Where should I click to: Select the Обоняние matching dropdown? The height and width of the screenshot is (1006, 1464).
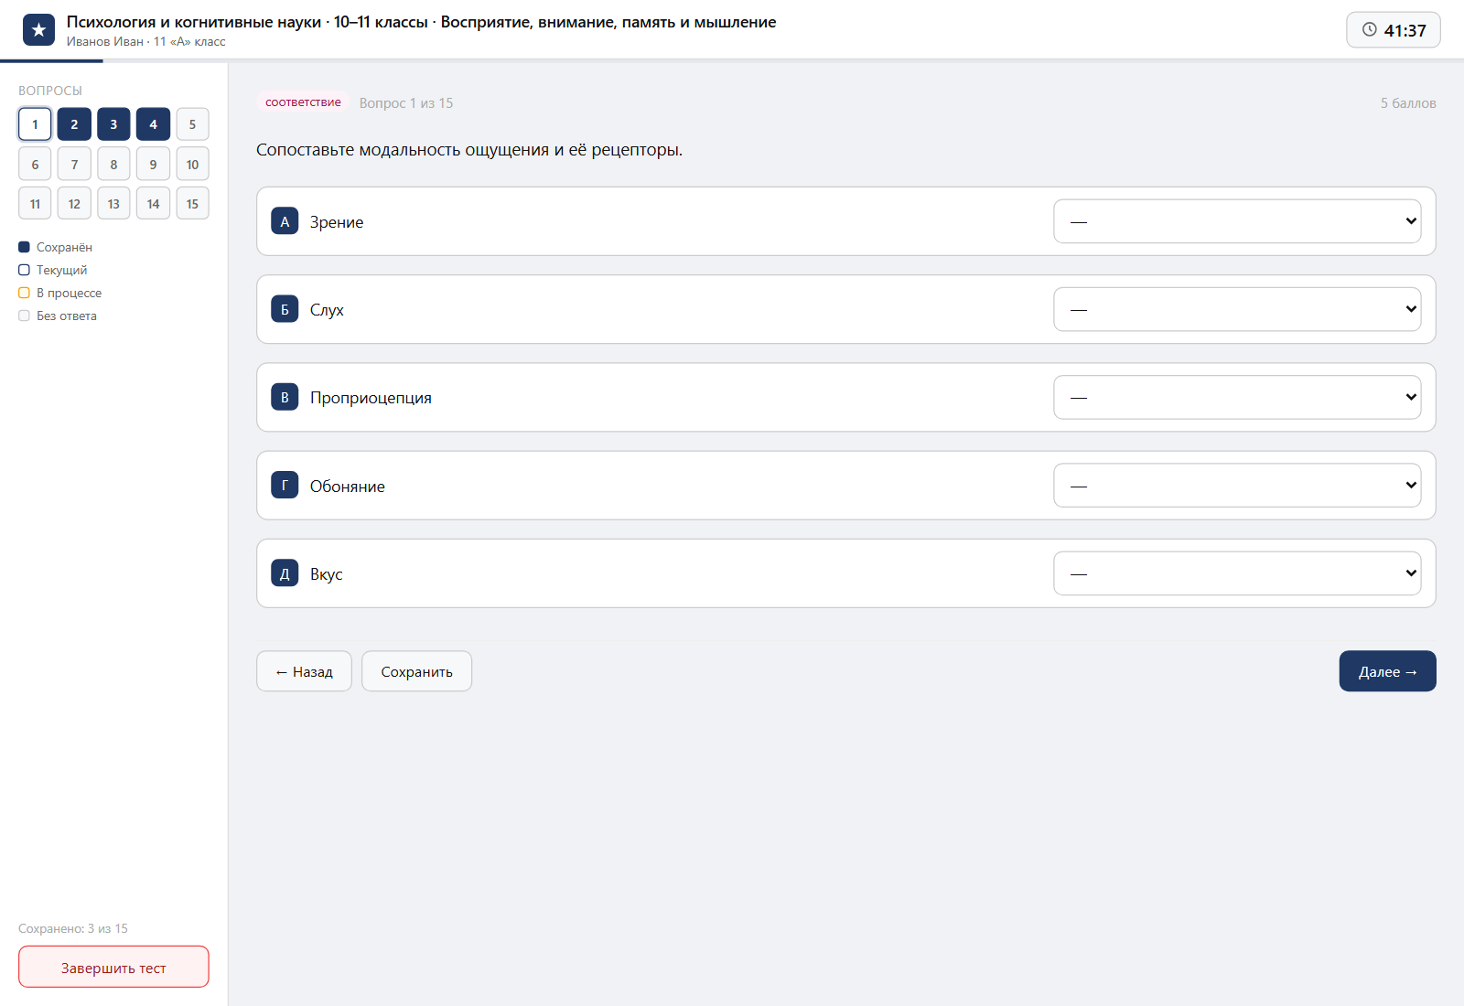[1237, 486]
